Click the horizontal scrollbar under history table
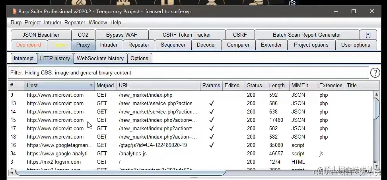 pyautogui.click(x=121, y=172)
